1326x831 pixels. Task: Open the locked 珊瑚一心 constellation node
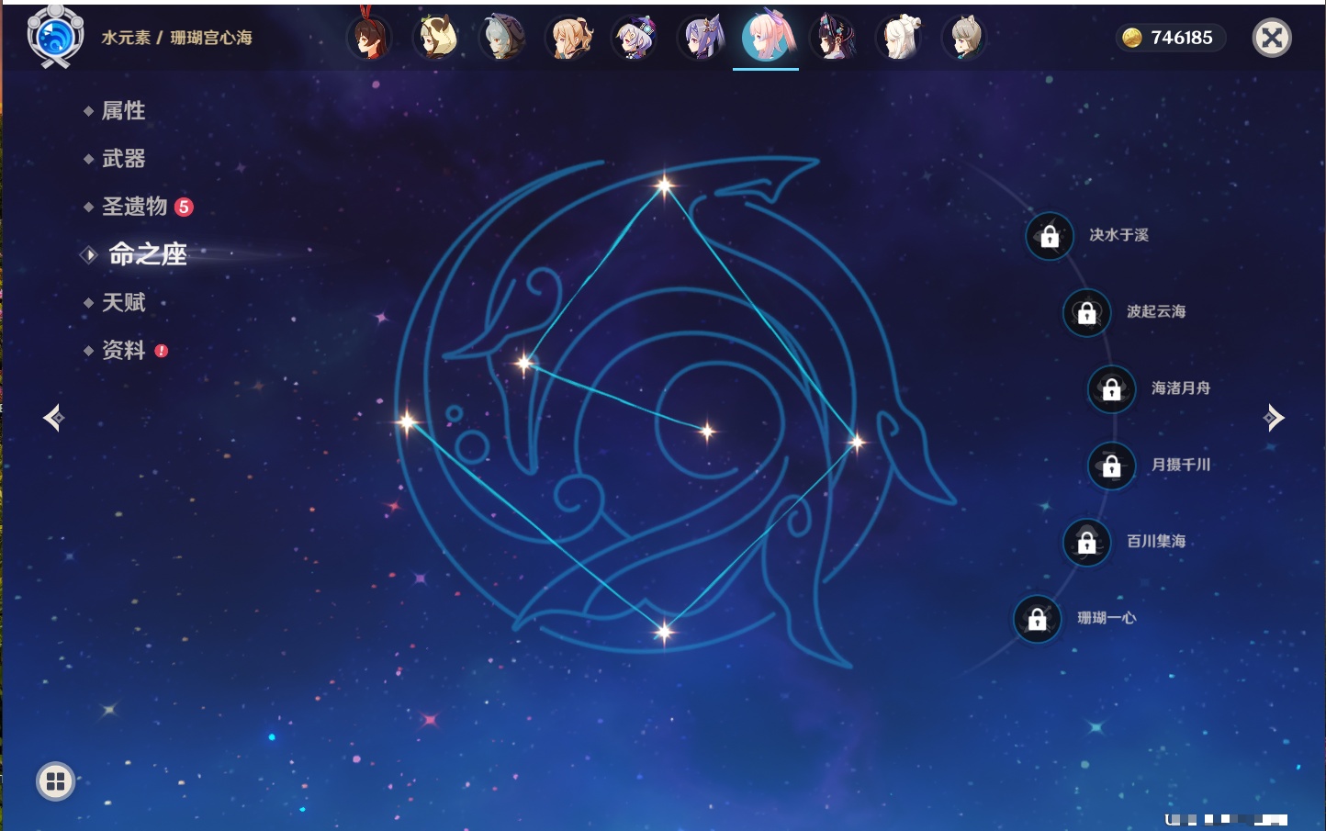click(x=1038, y=620)
